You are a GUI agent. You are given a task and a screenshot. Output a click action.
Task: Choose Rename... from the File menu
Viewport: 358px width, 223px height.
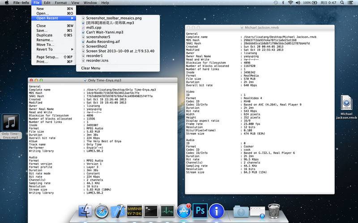(54, 40)
